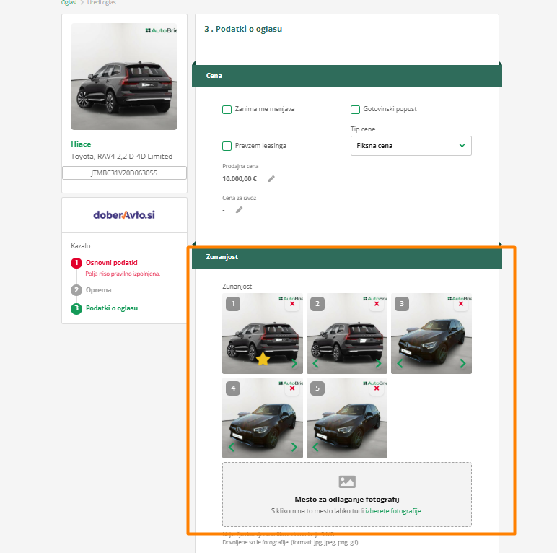The image size is (557, 553).
Task: Move photo 3 left with green arrow
Action: coord(400,363)
